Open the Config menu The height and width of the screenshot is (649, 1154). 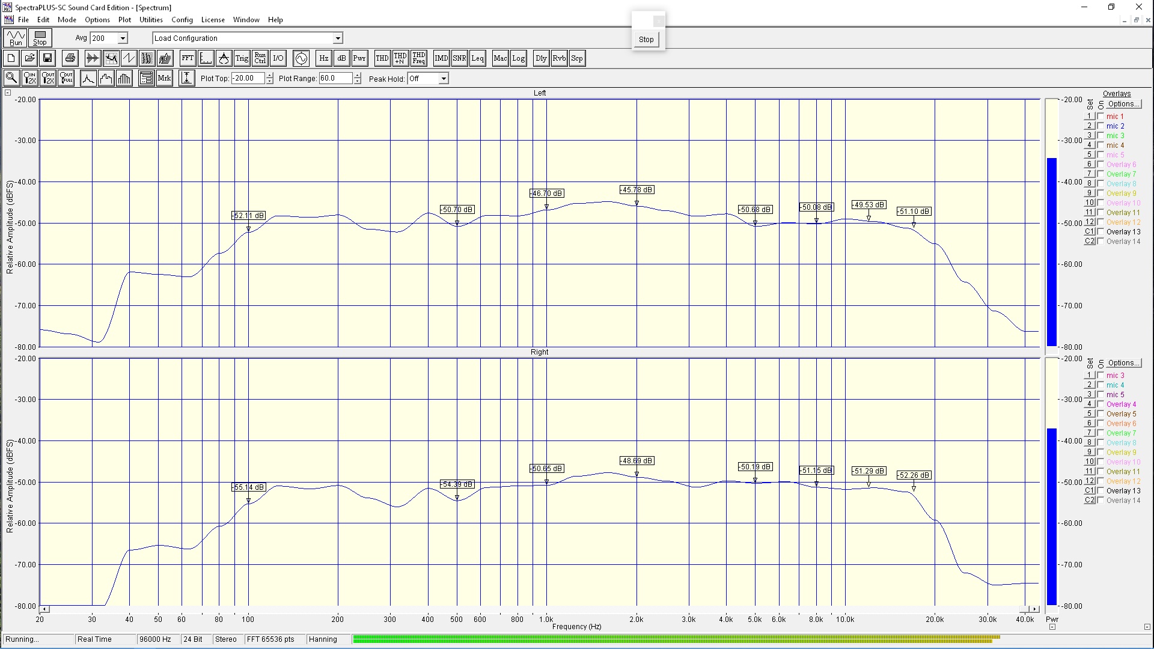coord(182,20)
